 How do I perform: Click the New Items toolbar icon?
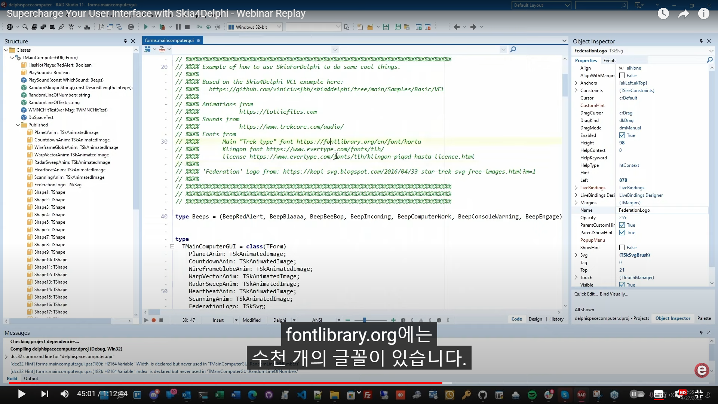pos(360,27)
